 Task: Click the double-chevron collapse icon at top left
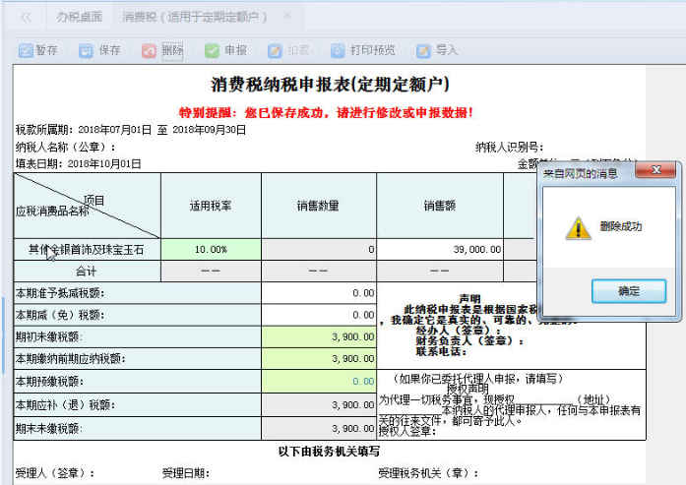click(26, 17)
